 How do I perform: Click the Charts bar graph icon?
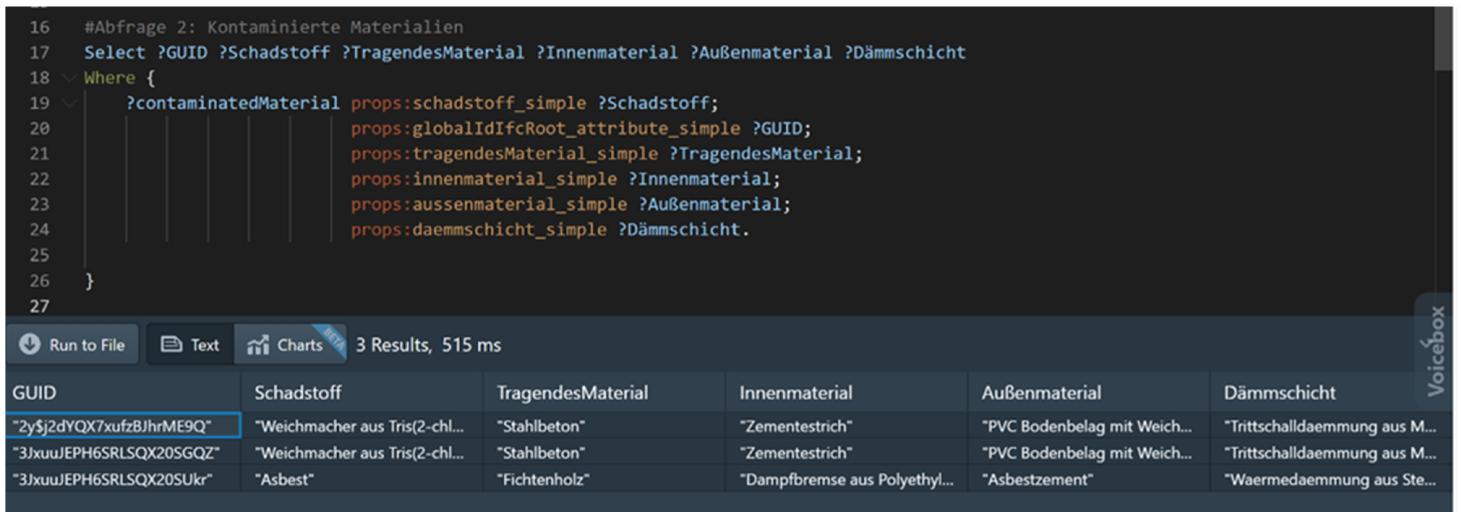[258, 345]
